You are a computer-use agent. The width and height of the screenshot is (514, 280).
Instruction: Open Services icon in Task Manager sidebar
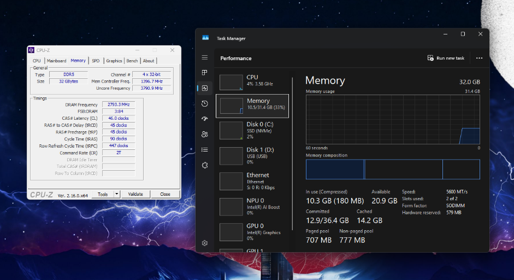[204, 165]
